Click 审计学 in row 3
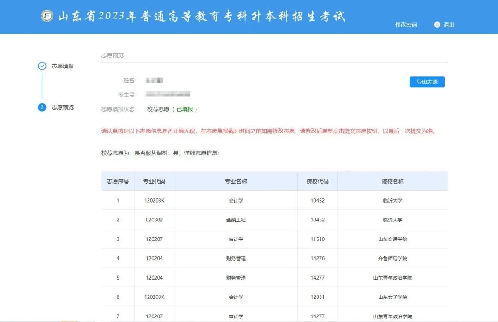This screenshot has width=498, height=322. point(236,239)
